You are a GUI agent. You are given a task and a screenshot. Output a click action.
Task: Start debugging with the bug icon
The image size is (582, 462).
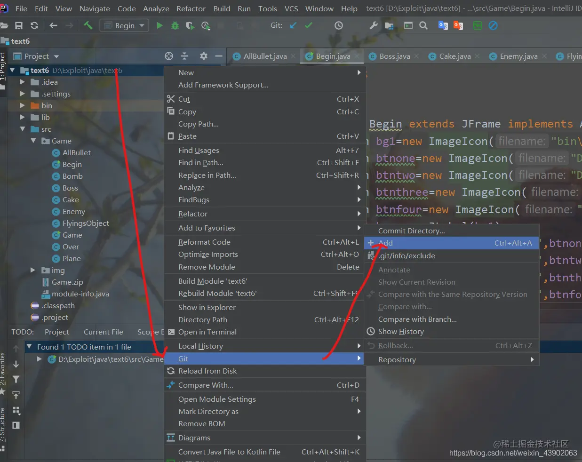point(175,25)
